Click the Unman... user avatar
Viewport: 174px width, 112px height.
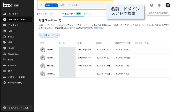43,74
